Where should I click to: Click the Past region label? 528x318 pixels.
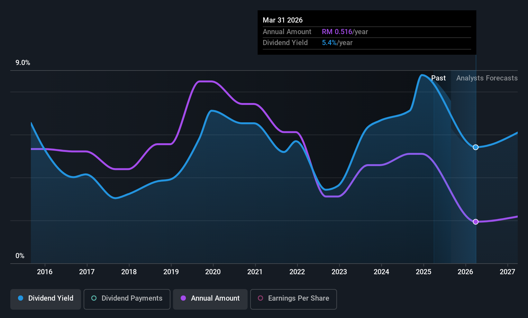pos(438,78)
